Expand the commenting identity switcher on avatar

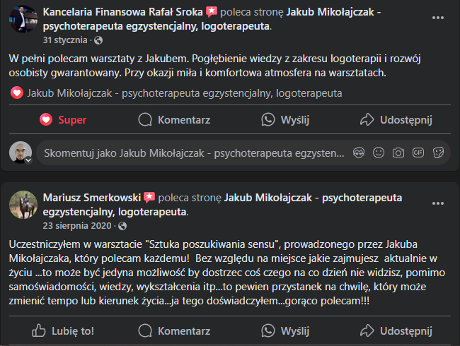29,160
